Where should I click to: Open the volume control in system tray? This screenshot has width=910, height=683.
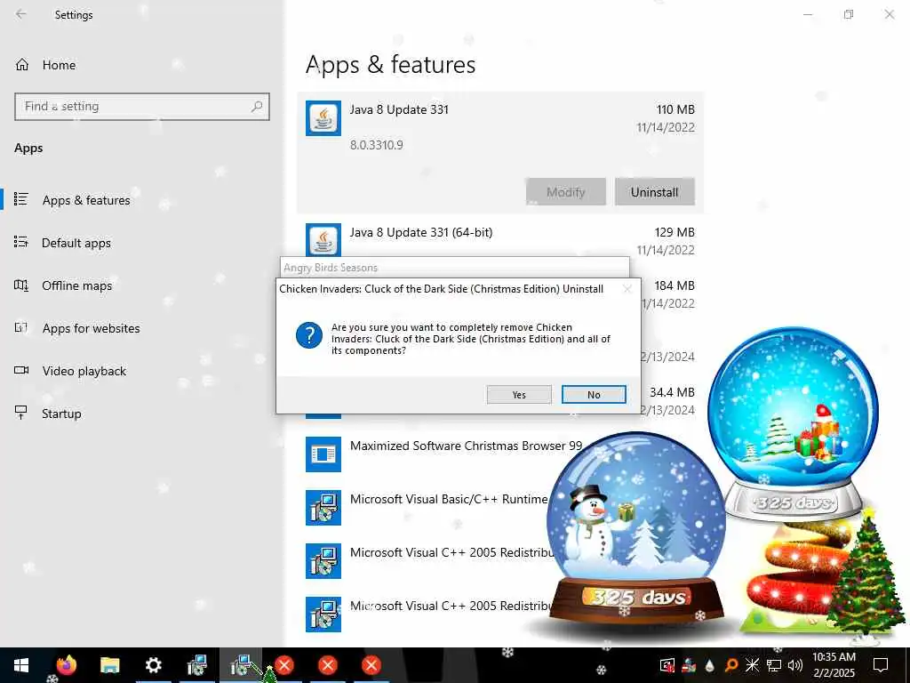pos(795,665)
